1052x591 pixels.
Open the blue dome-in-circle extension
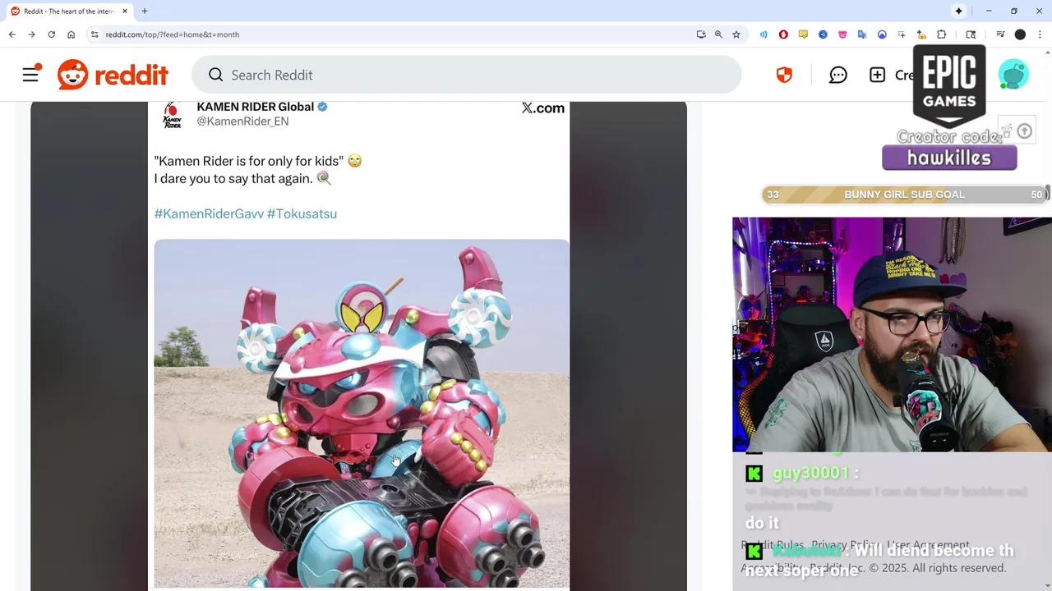coord(882,34)
